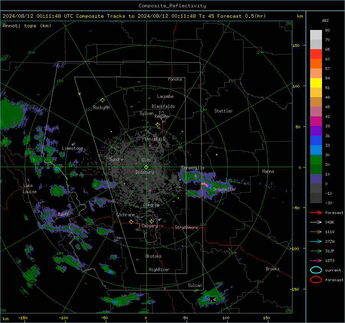Select the 20 dBZ green color swatch
Screen dimensions: 345x323
tap(316, 160)
